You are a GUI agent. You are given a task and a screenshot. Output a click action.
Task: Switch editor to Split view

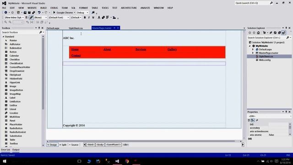pyautogui.click(x=63, y=145)
